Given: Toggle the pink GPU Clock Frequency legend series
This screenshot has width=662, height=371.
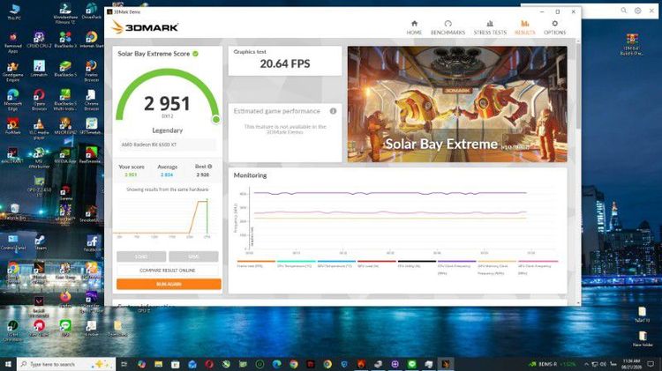Looking at the screenshot, I should [x=538, y=268].
